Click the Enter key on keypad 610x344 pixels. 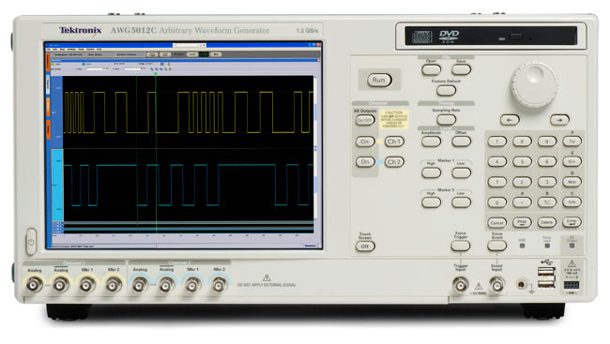click(572, 222)
